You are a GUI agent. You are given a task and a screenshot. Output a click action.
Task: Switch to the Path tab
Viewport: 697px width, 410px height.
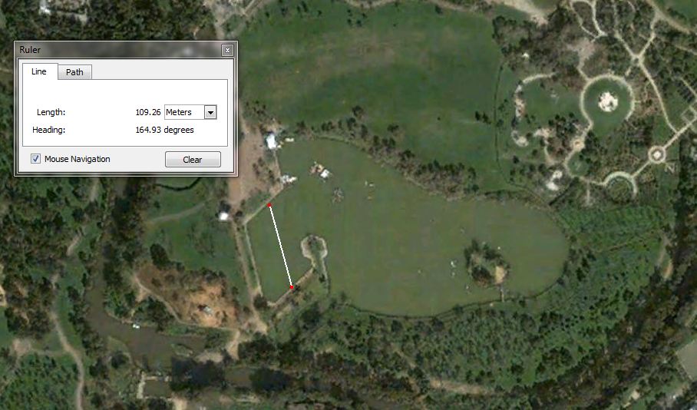[74, 72]
